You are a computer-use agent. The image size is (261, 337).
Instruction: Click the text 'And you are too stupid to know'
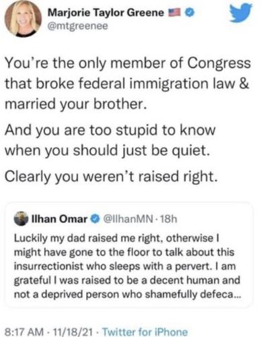click(110, 130)
